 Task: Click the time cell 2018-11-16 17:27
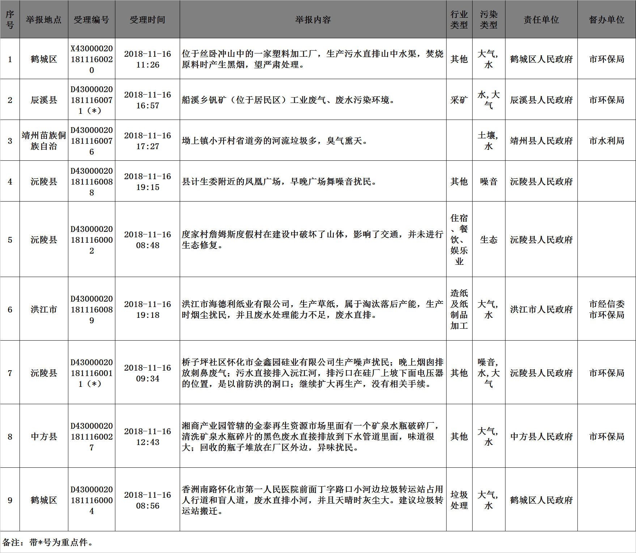(x=148, y=141)
